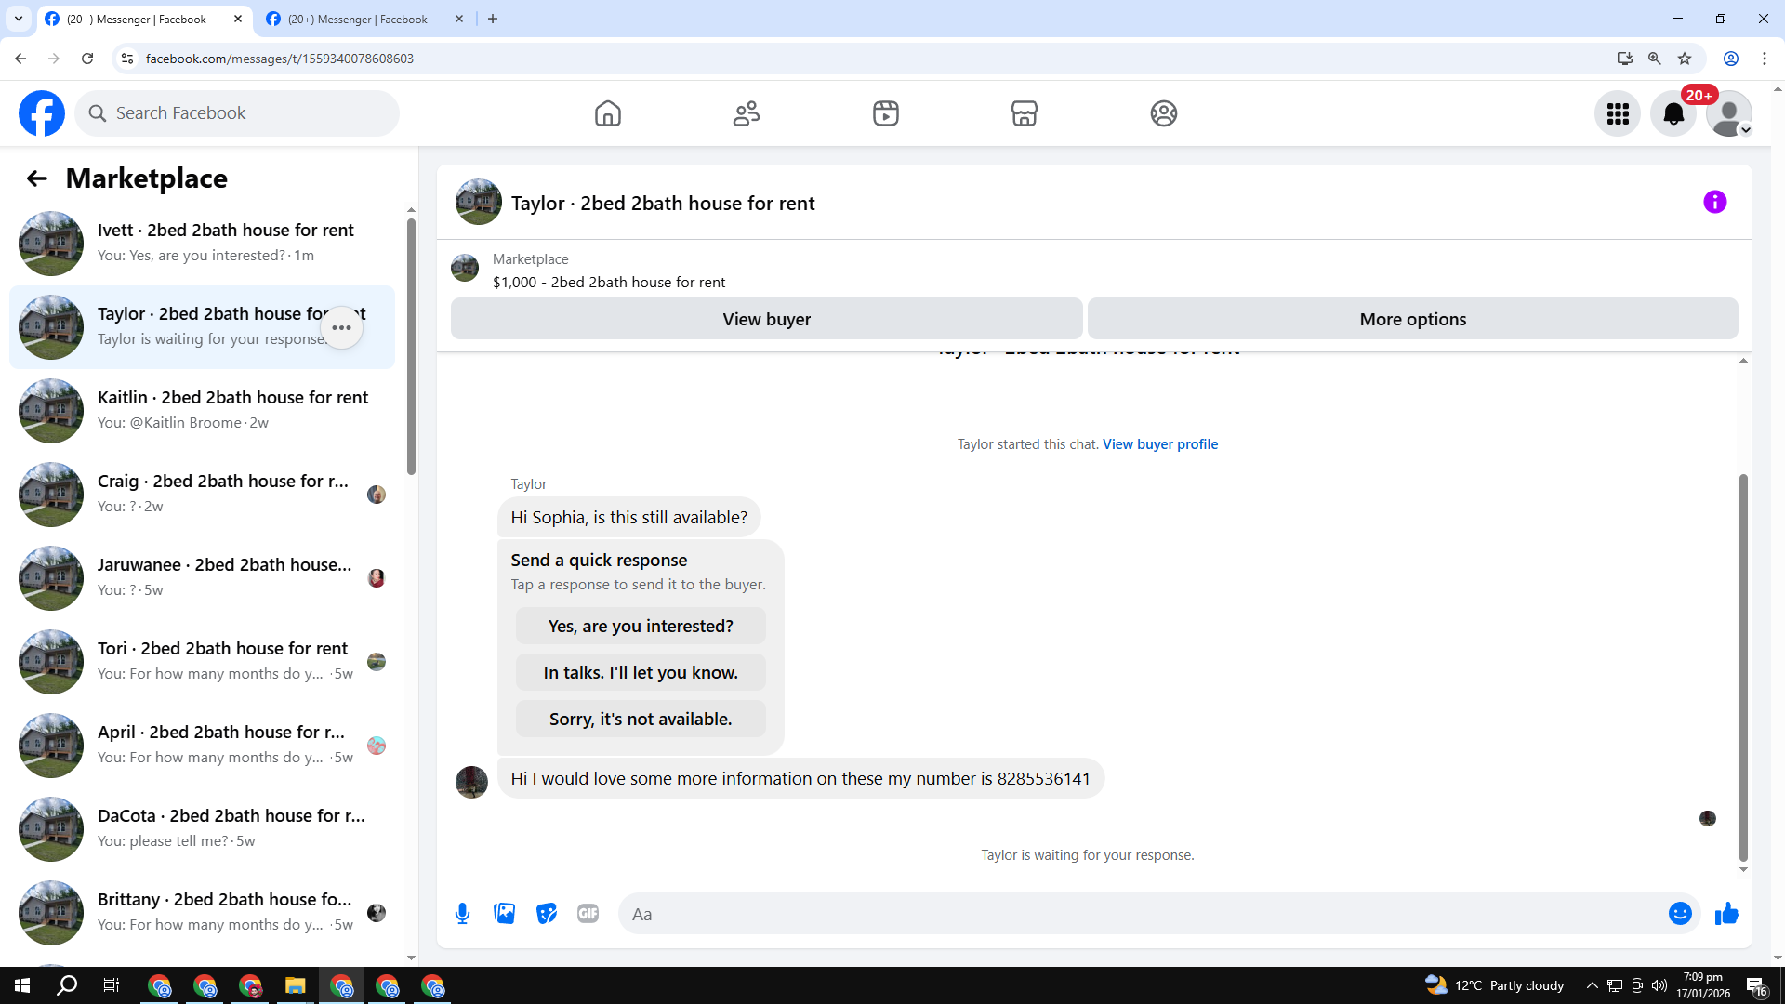This screenshot has height=1004, width=1785.
Task: Open the Marketplace tab in the top navigation
Action: click(x=1024, y=113)
